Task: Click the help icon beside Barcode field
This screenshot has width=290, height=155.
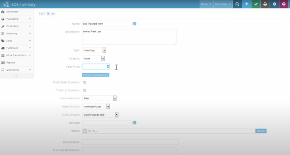Action: tap(135, 123)
